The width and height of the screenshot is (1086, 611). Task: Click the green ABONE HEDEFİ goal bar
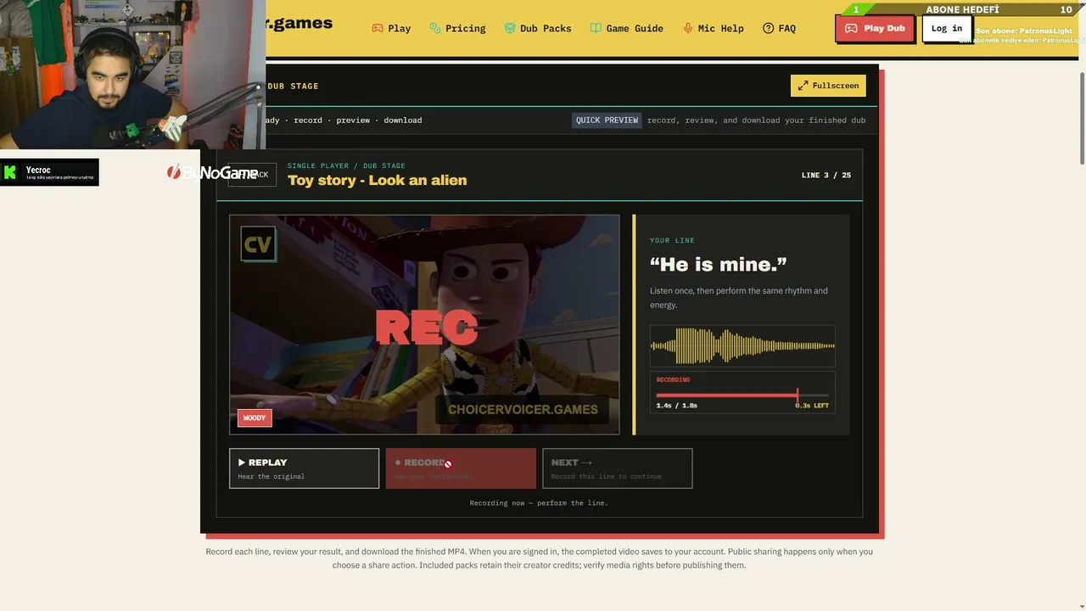point(963,9)
